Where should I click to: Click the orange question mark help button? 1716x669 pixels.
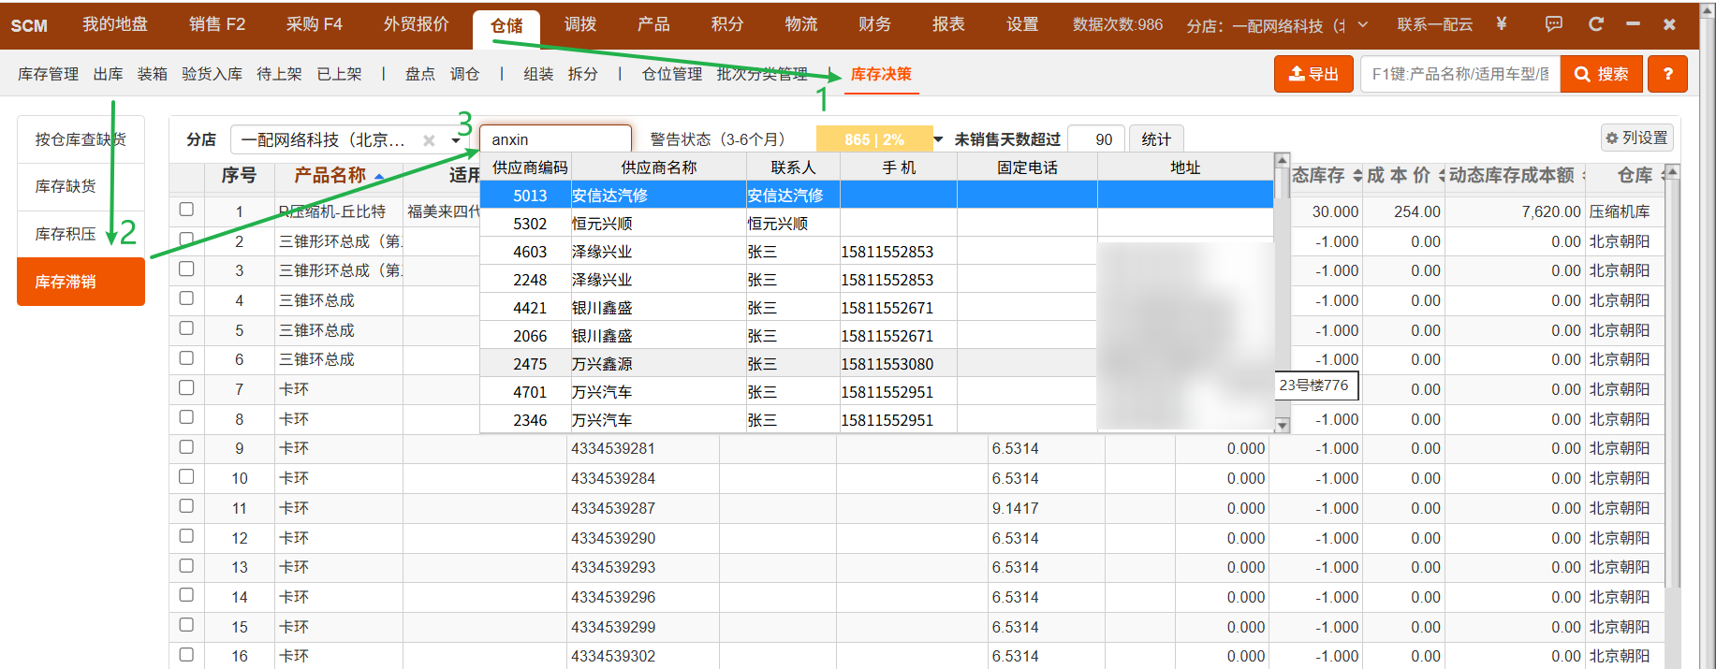(x=1667, y=74)
